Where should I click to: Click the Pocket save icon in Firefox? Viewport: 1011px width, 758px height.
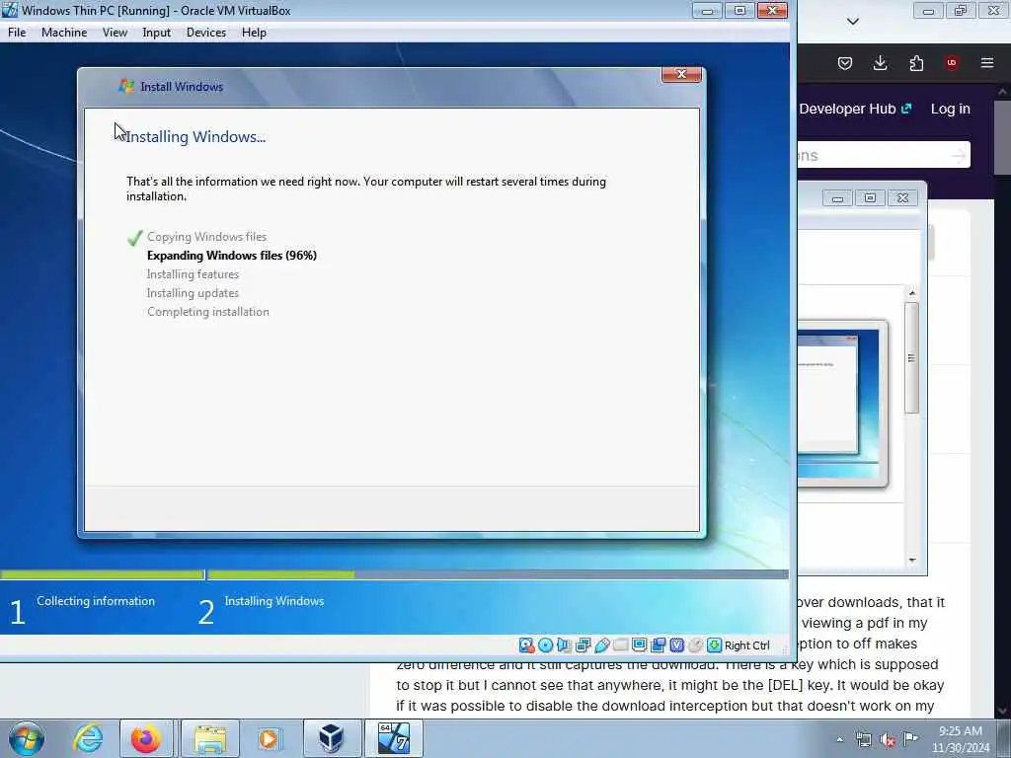845,62
